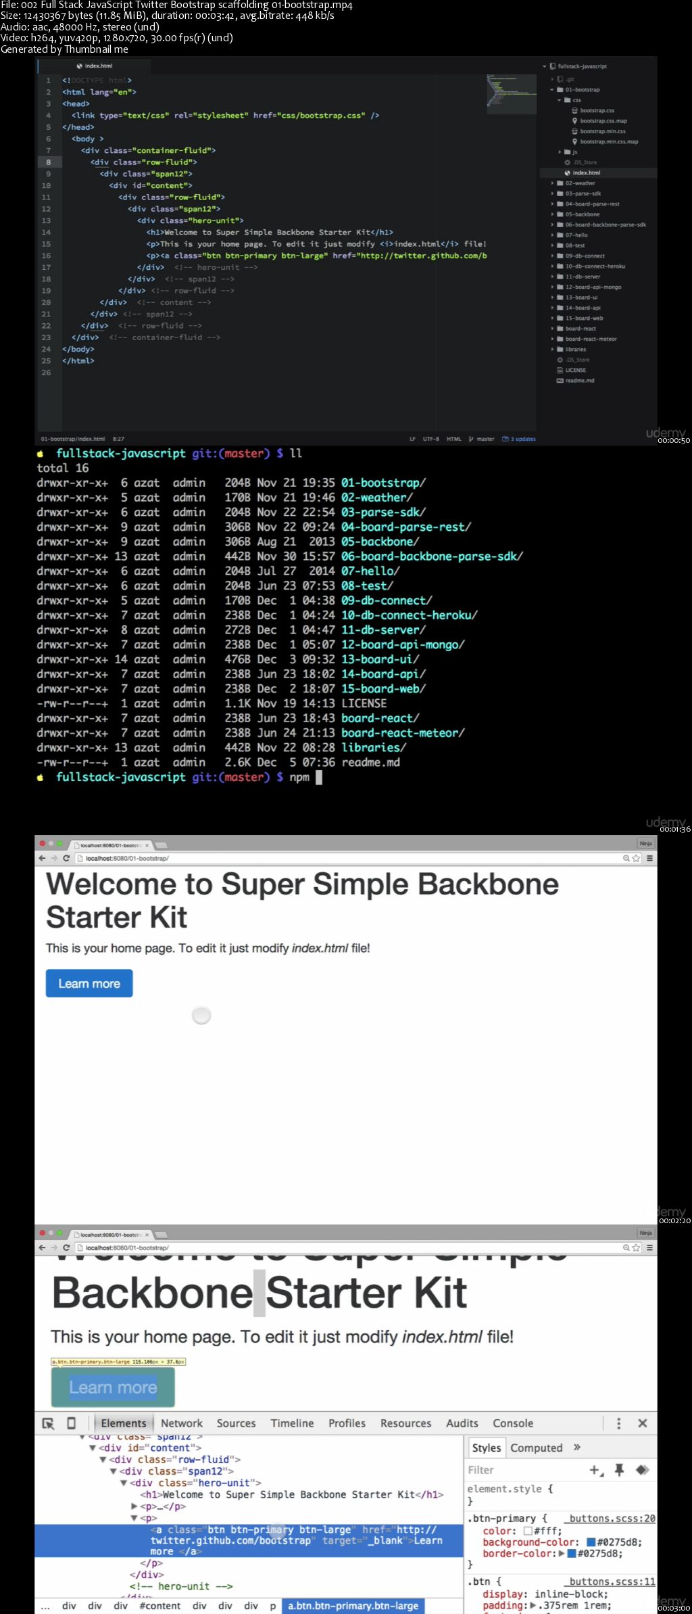Toggle element state with the Styles pin icon
This screenshot has height=1614, width=692.
tap(619, 1470)
